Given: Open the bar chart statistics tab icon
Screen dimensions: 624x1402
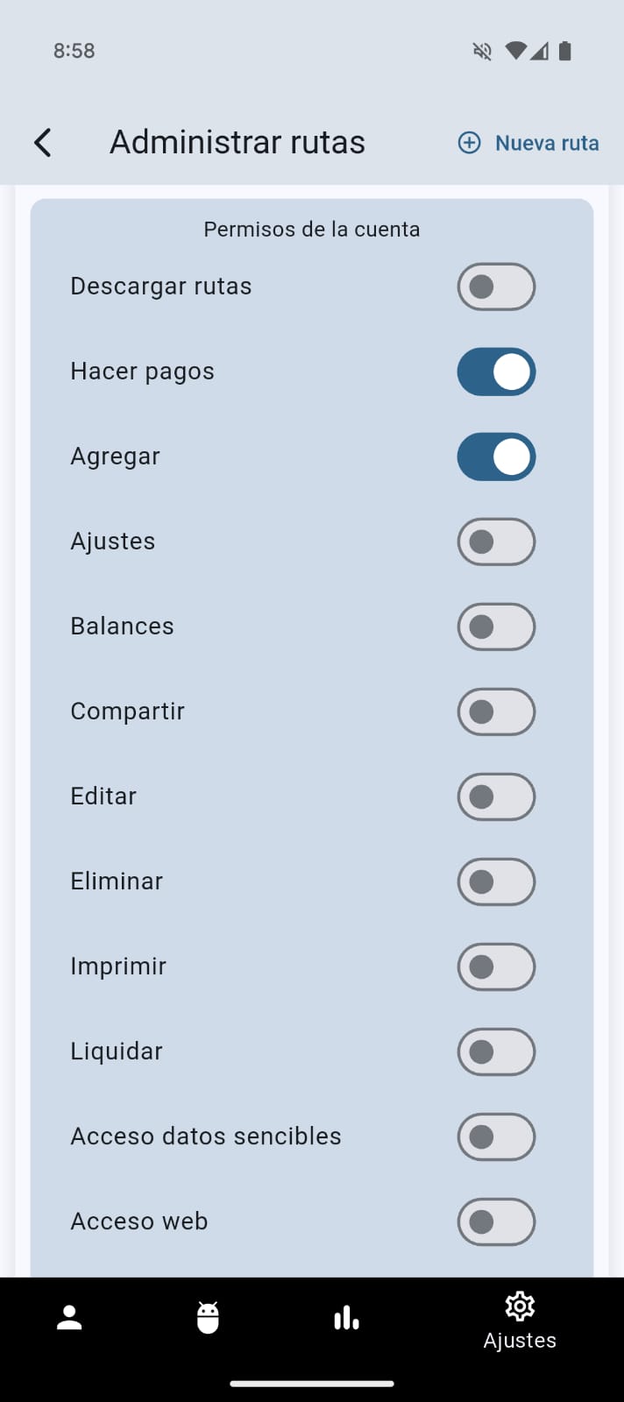Looking at the screenshot, I should (x=346, y=1318).
